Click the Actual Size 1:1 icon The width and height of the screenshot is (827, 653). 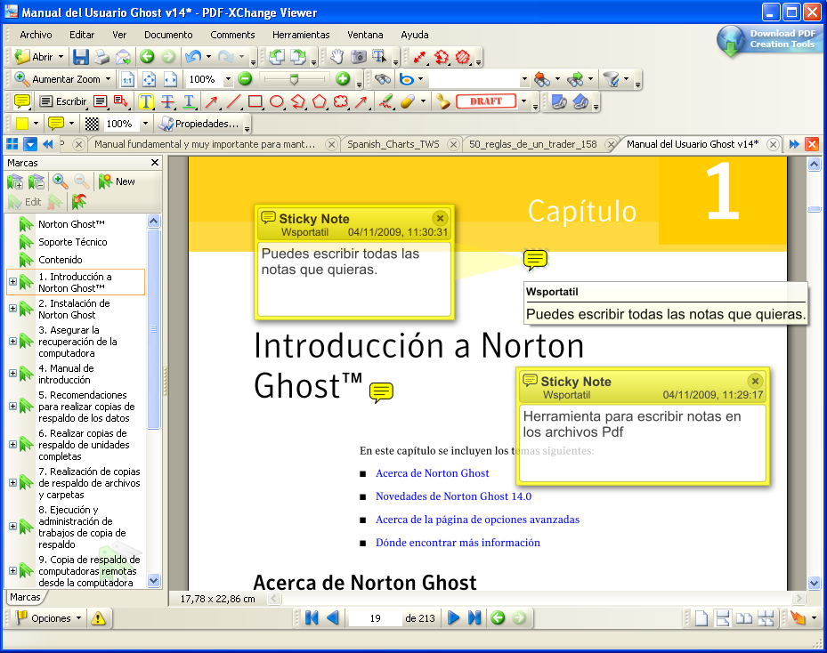coord(127,79)
